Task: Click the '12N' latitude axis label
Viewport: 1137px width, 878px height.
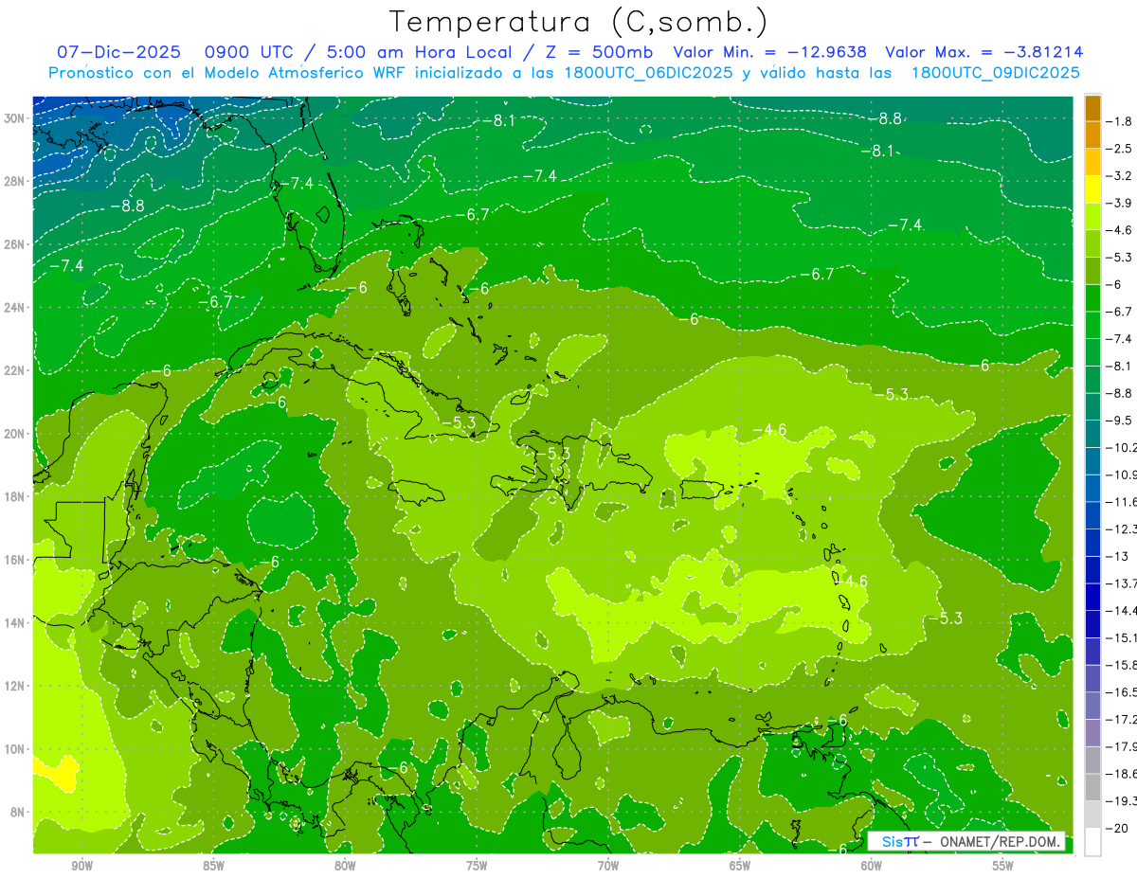Action: [16, 686]
